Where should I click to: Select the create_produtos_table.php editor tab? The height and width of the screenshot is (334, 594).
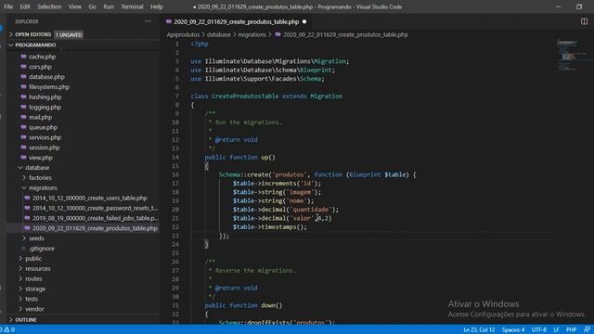237,22
